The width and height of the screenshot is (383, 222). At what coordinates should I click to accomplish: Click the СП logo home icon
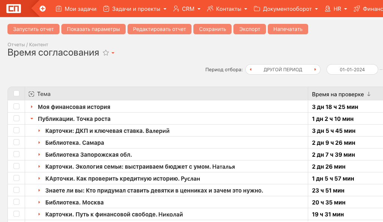tap(13, 9)
